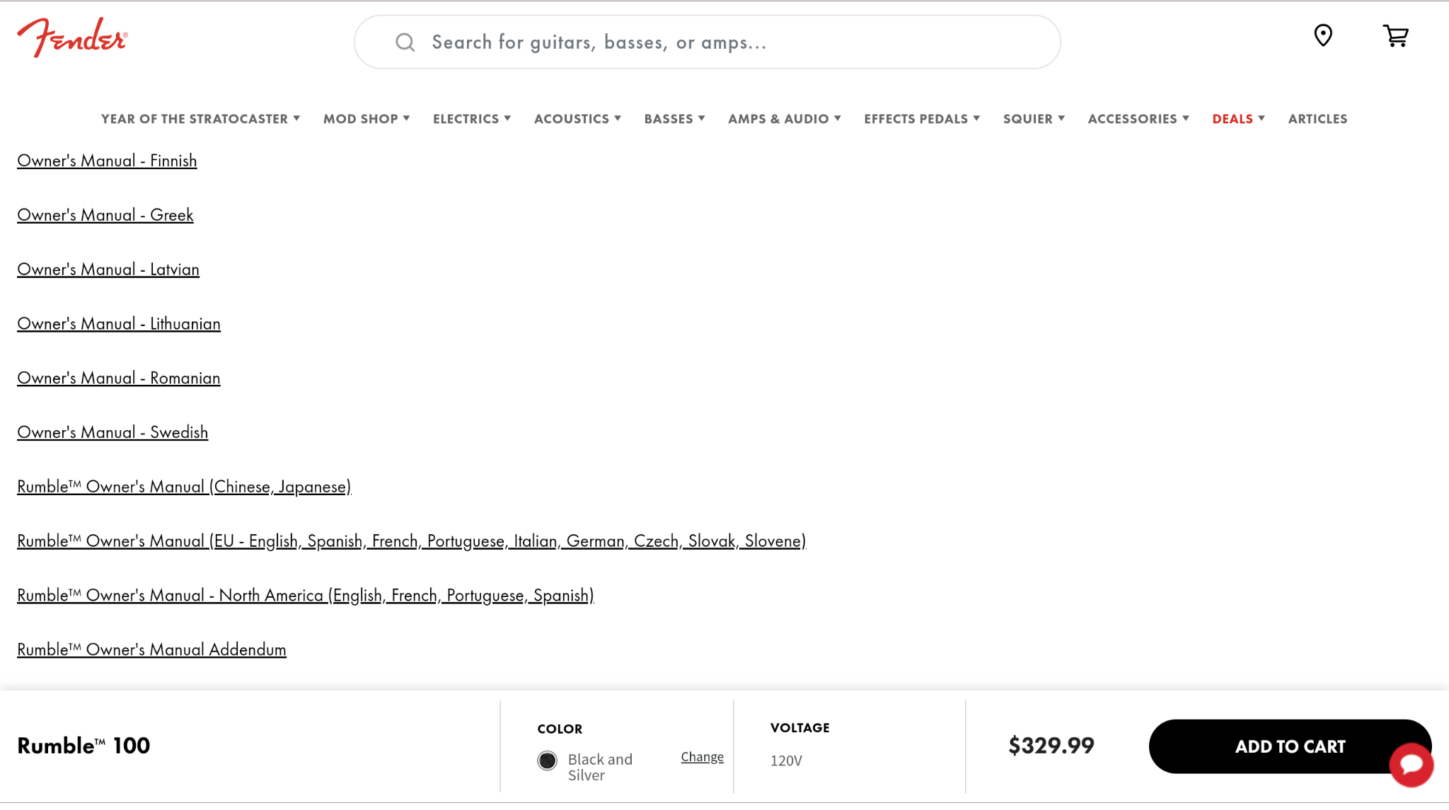Image resolution: width=1449 pixels, height=810 pixels.
Task: Open Owner's Manual - Swedish
Action: coord(112,432)
